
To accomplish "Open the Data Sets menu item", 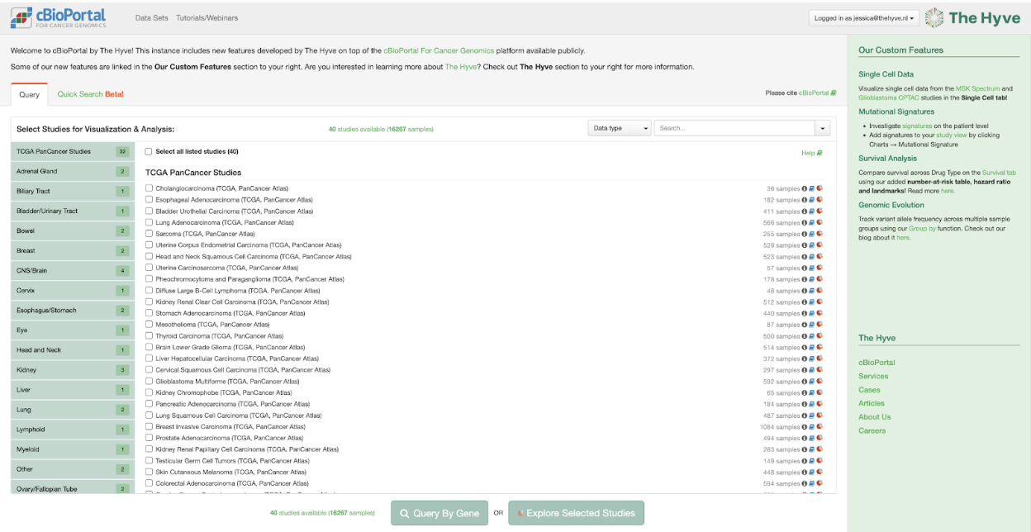I will (151, 18).
